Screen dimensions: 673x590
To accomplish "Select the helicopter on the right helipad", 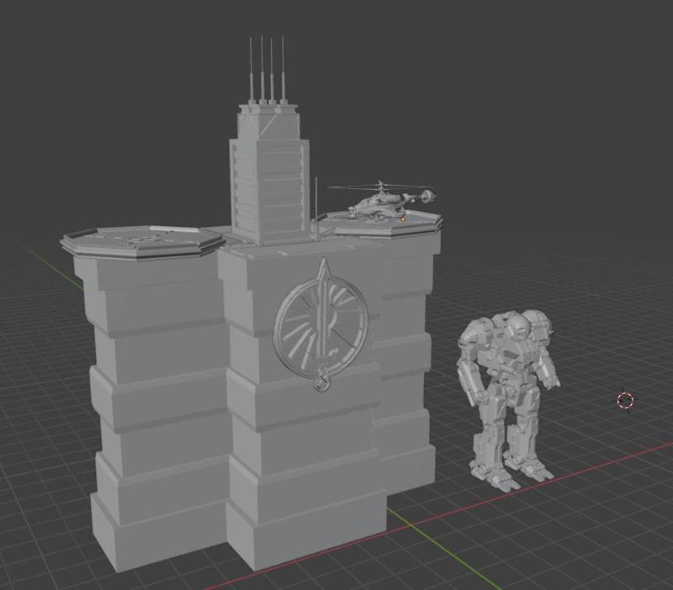I will click(382, 203).
